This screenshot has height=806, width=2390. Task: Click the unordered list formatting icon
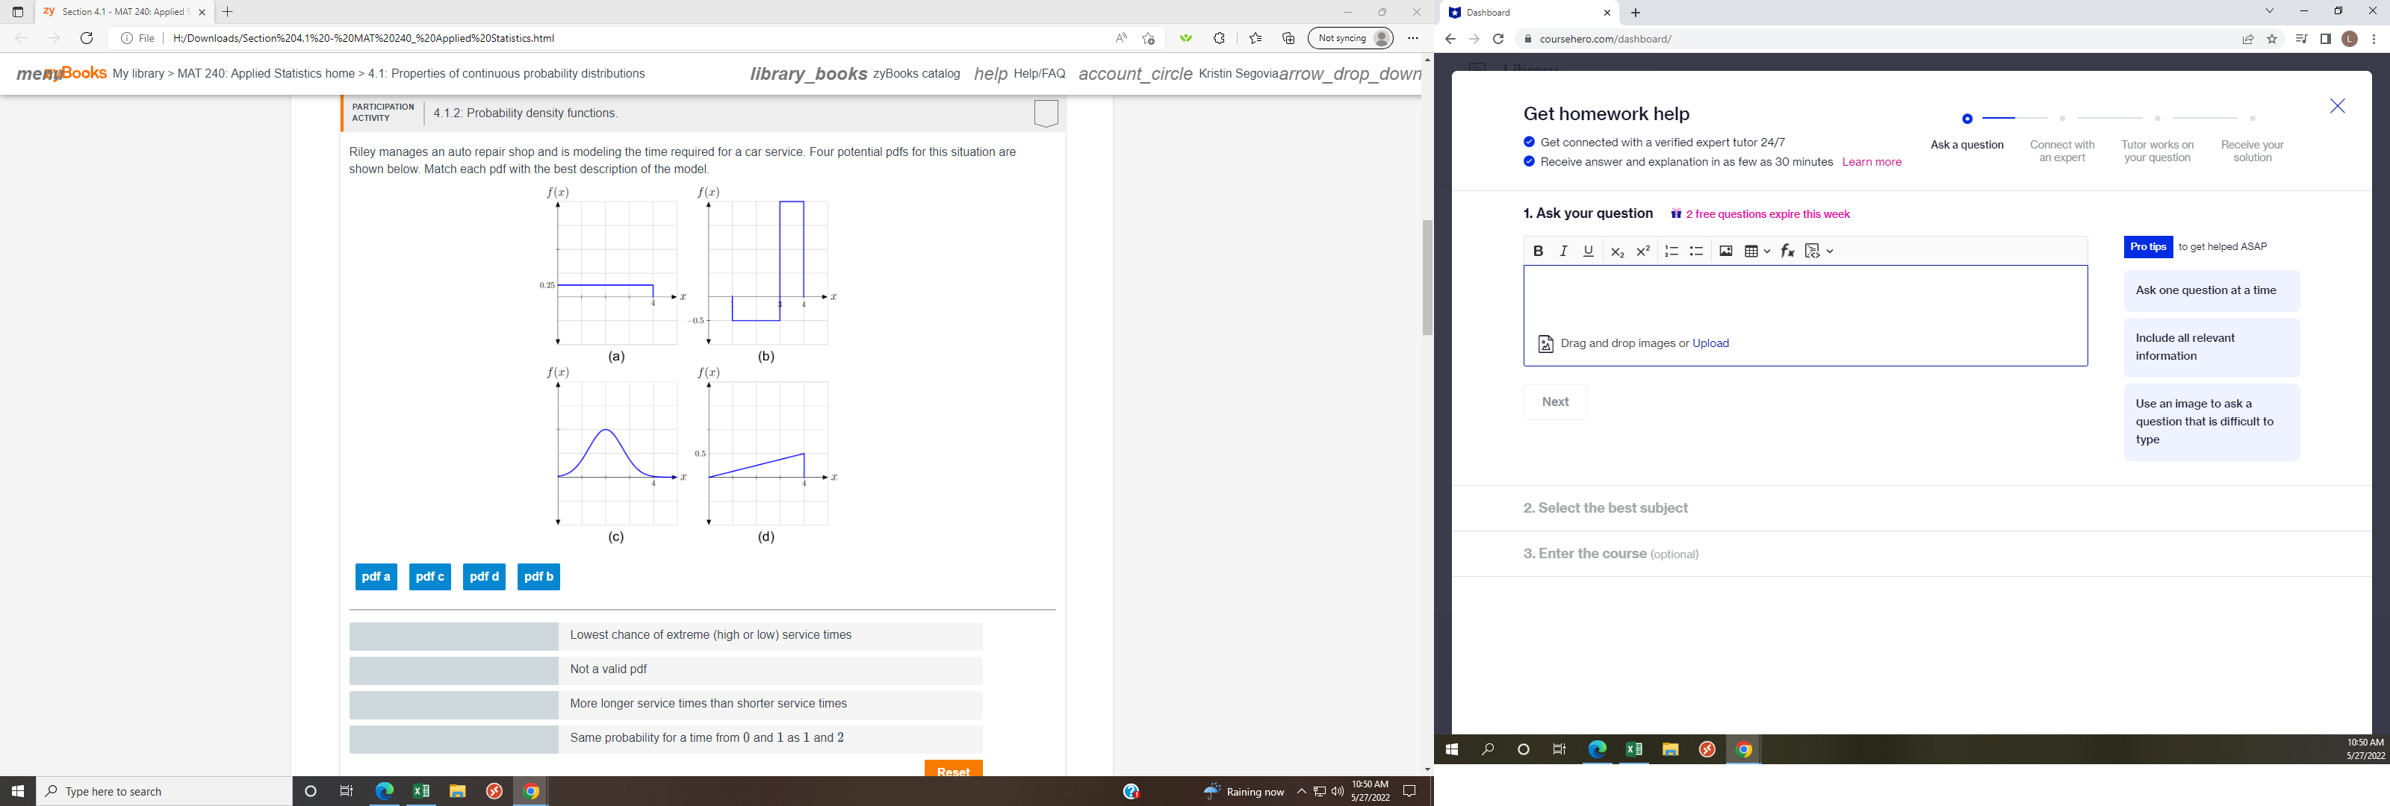pyautogui.click(x=1696, y=252)
